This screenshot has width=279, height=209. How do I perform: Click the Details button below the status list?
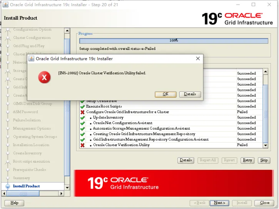pos(185,160)
